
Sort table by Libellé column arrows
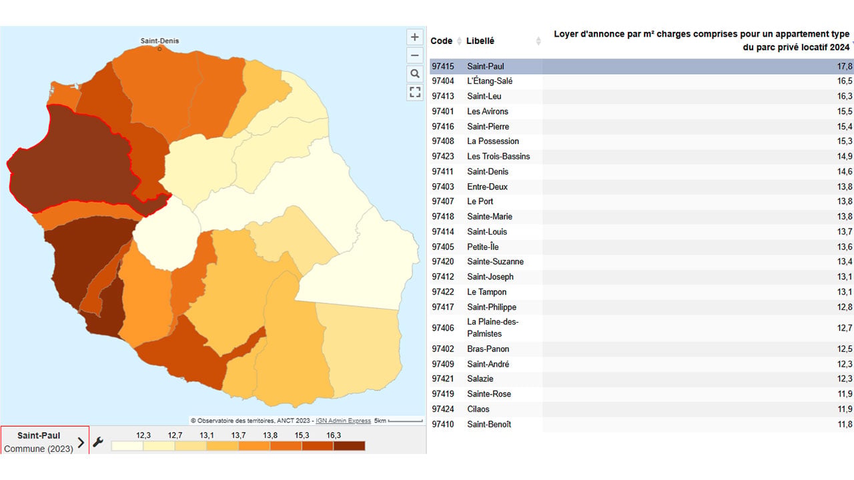538,41
